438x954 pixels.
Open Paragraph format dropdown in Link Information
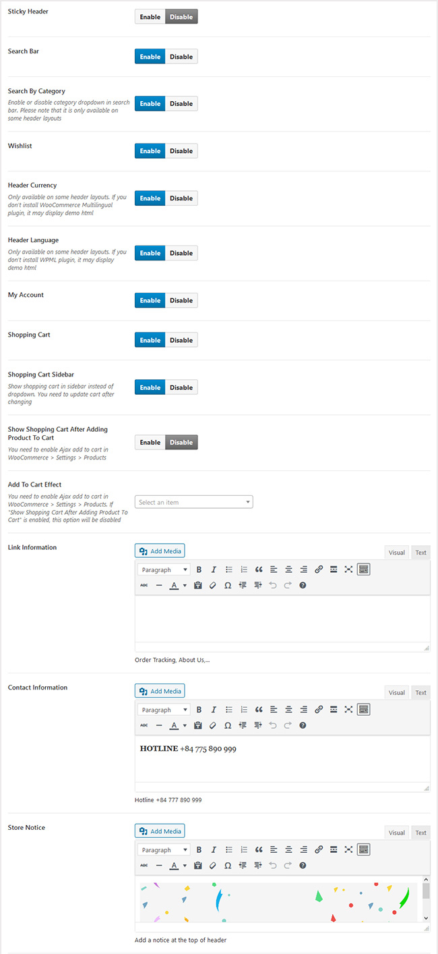pos(164,569)
